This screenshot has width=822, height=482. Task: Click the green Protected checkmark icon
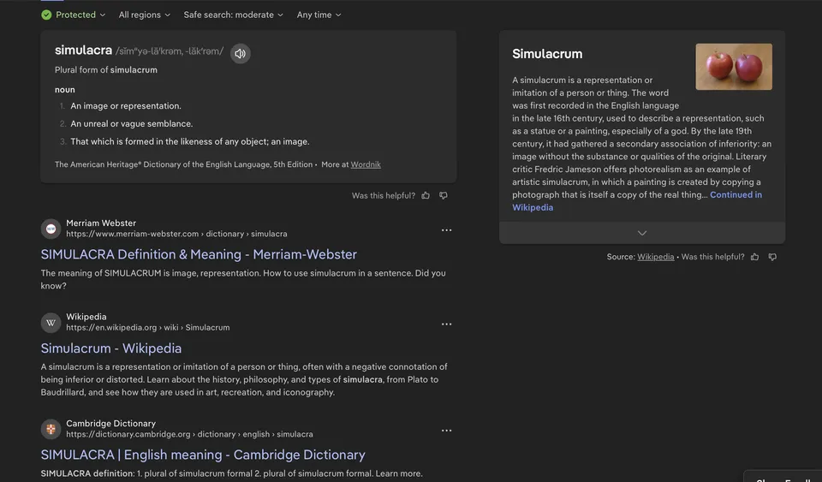coord(46,15)
